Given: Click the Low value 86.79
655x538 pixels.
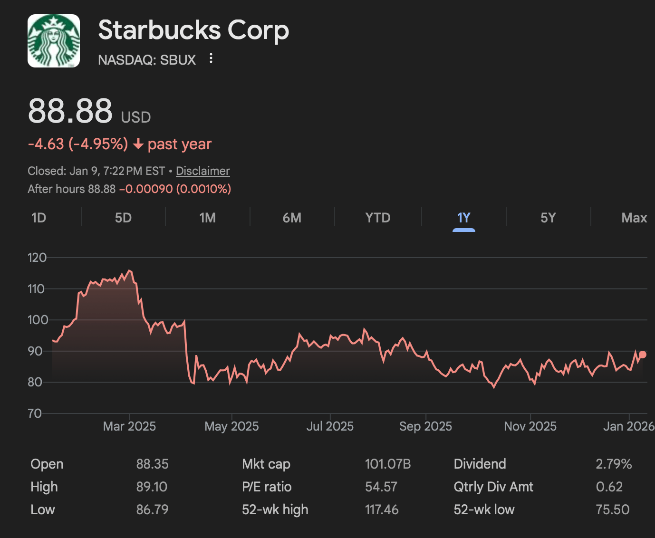Looking at the screenshot, I should coord(152,509).
